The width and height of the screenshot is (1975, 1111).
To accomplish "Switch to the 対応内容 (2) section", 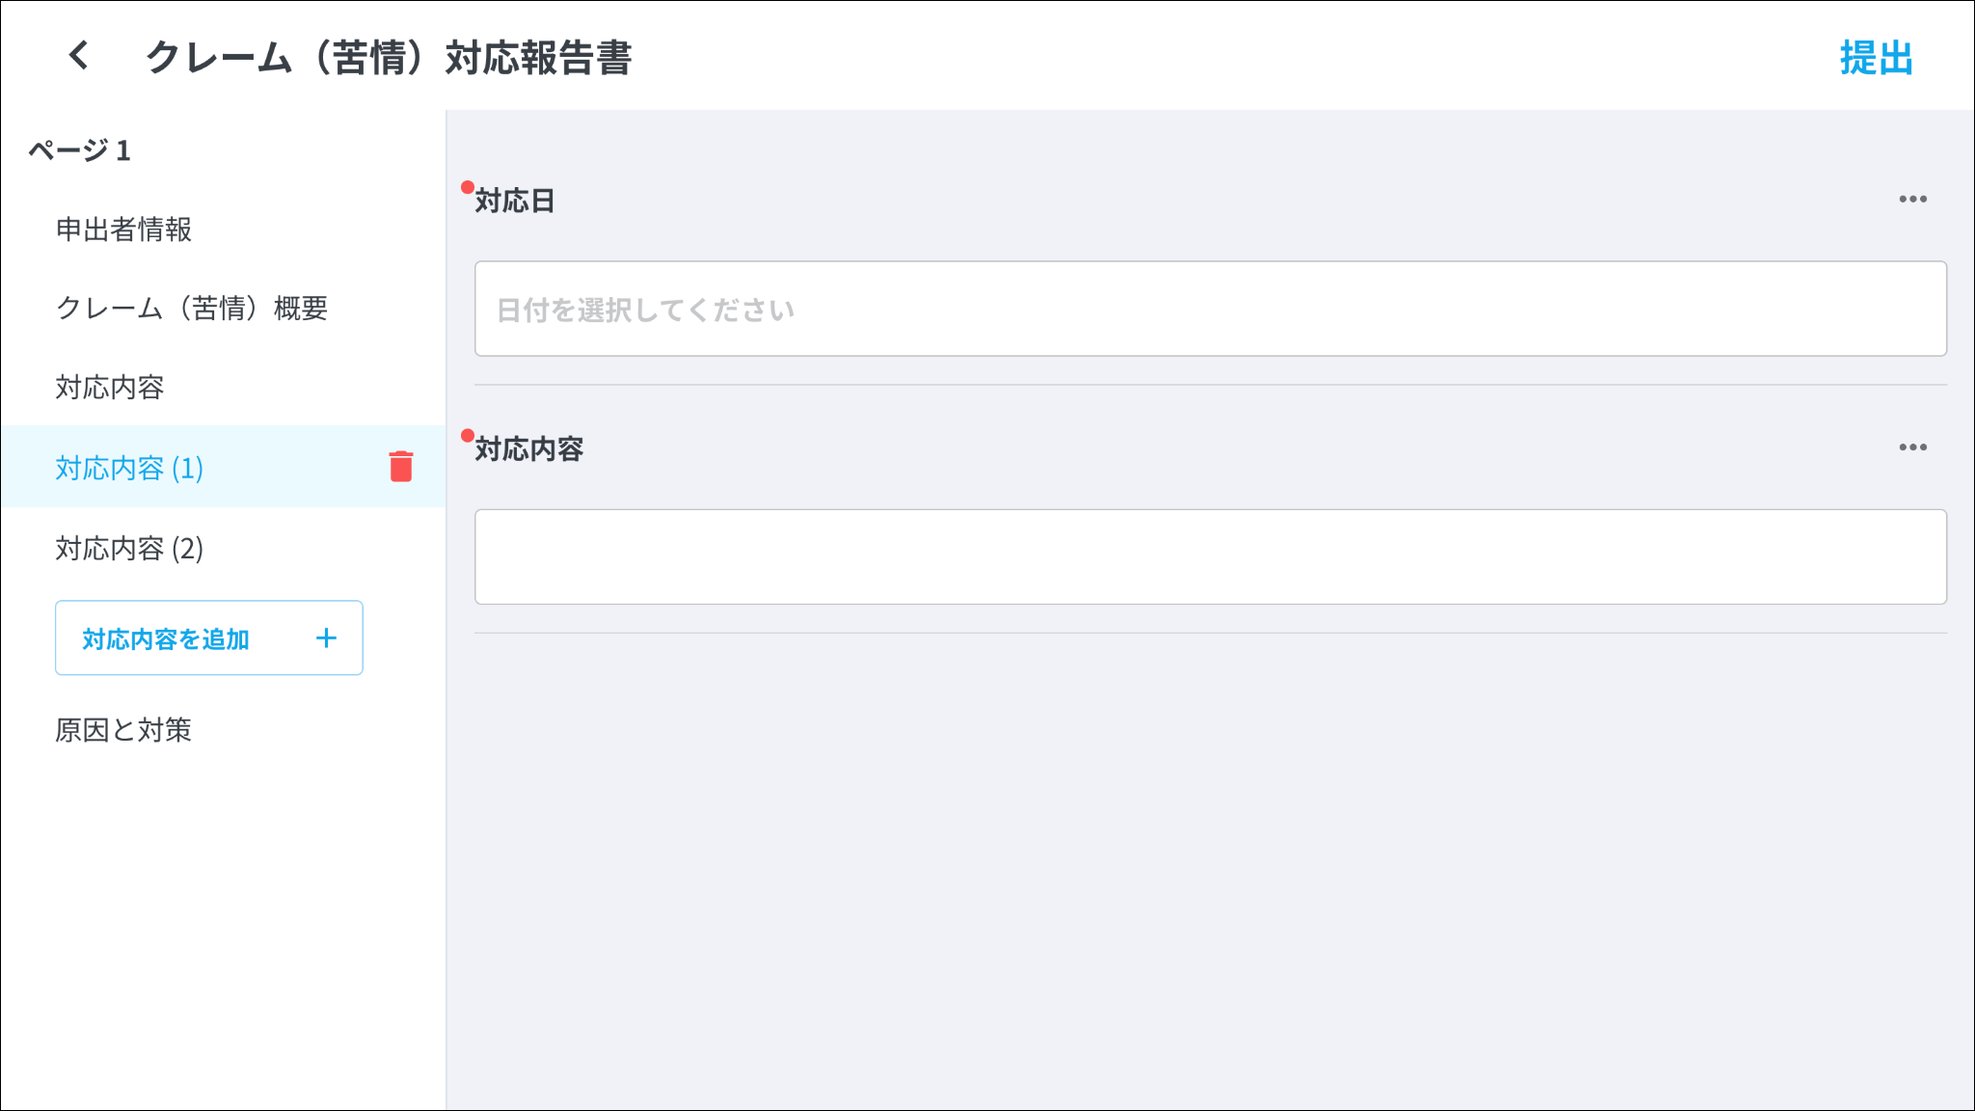I will [x=129, y=549].
